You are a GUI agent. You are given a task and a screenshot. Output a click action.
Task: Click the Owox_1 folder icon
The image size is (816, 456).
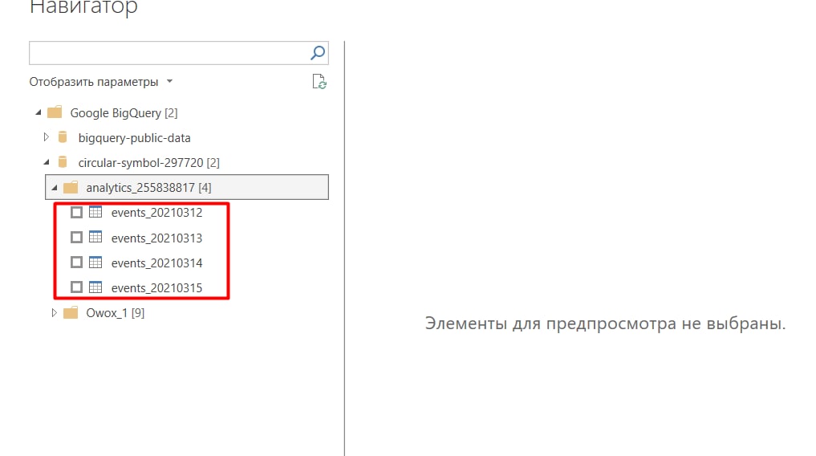click(x=71, y=313)
